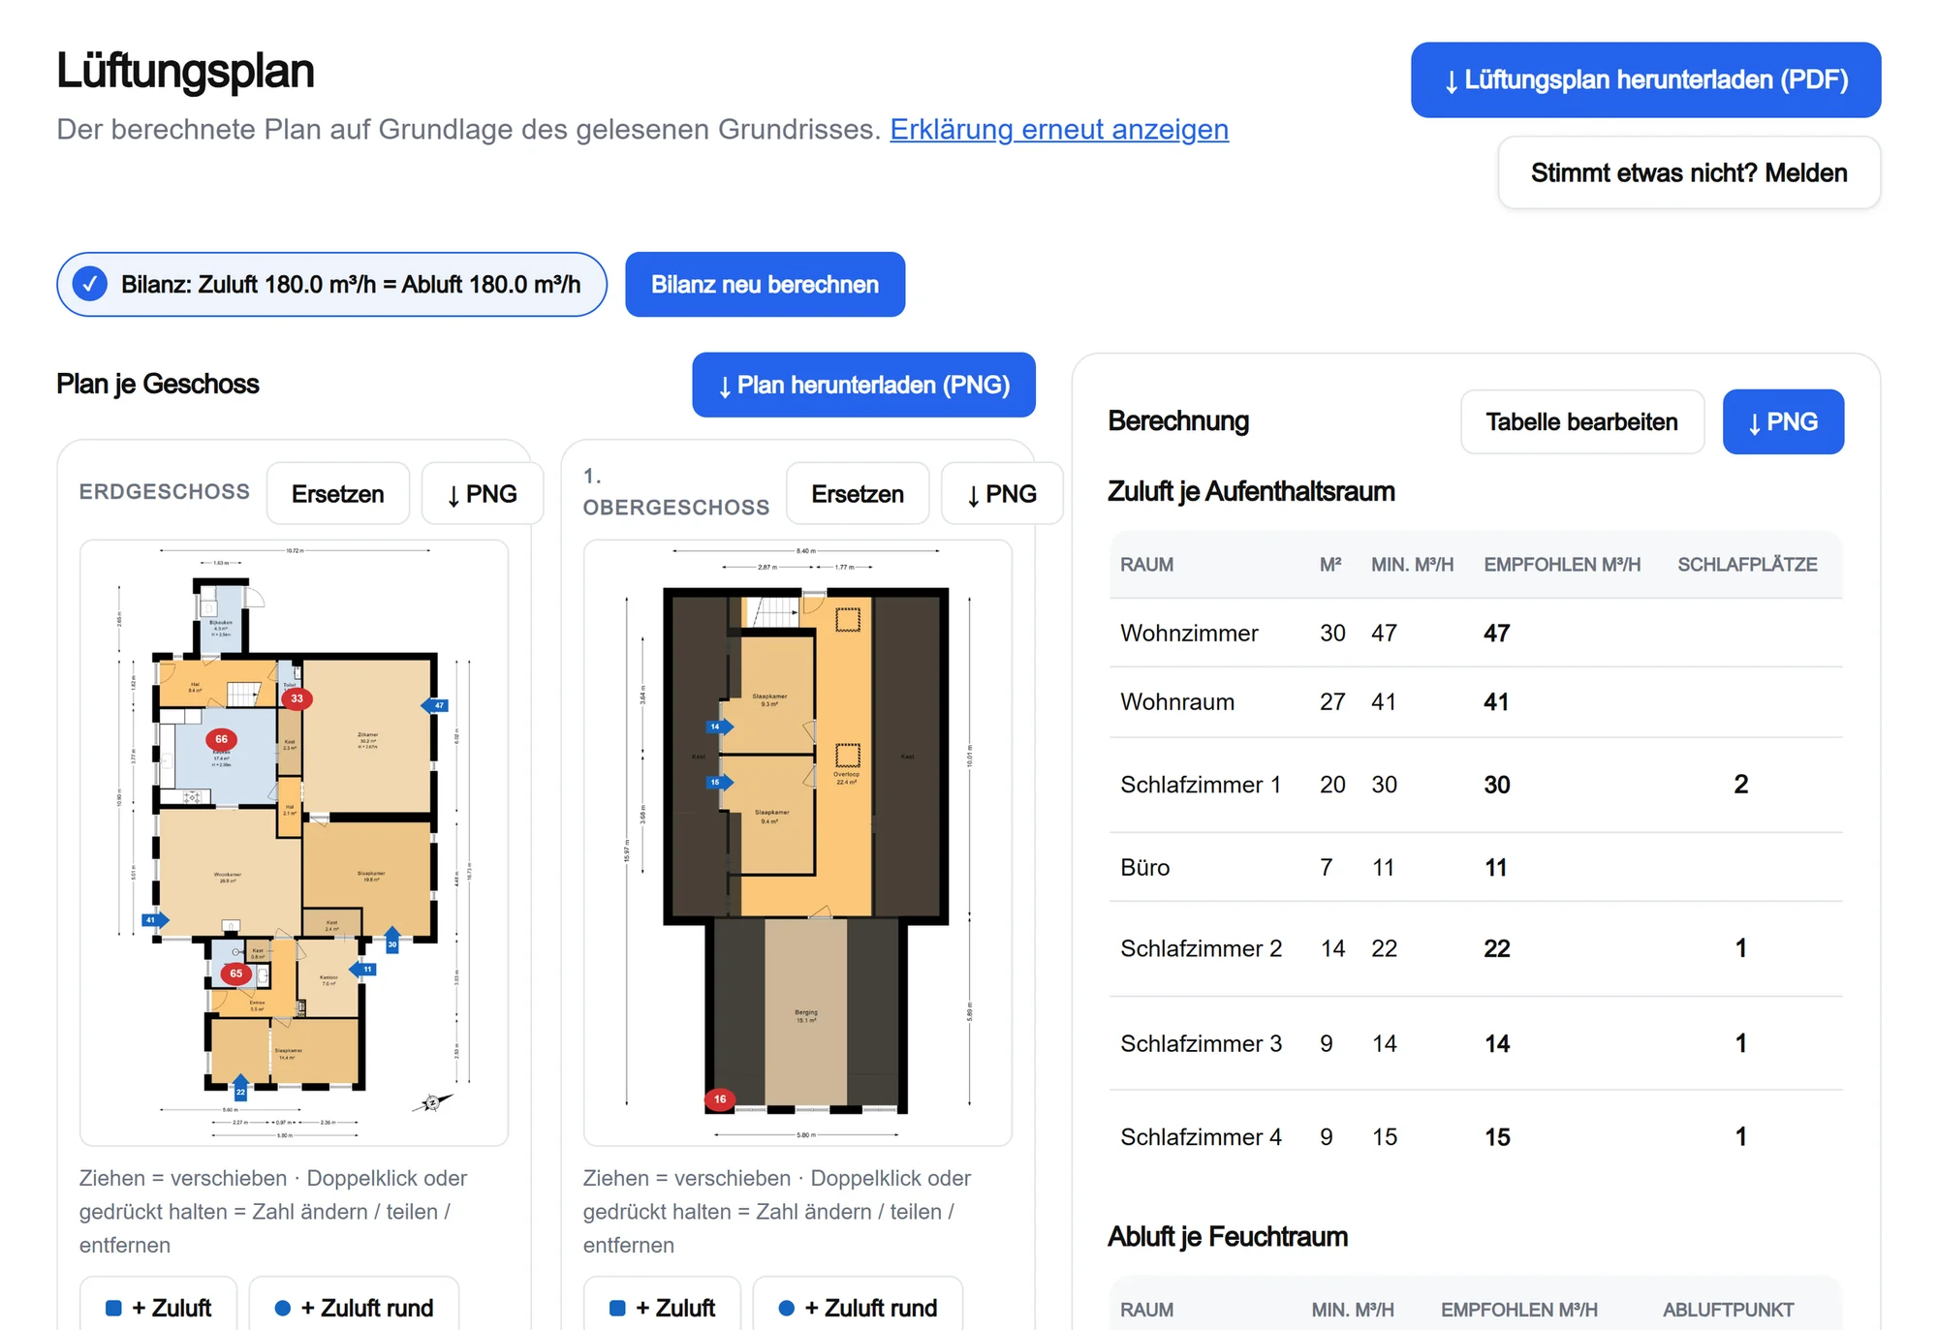
Task: Click 'Stimmt etwas nicht? Melden' button
Action: pos(1689,172)
